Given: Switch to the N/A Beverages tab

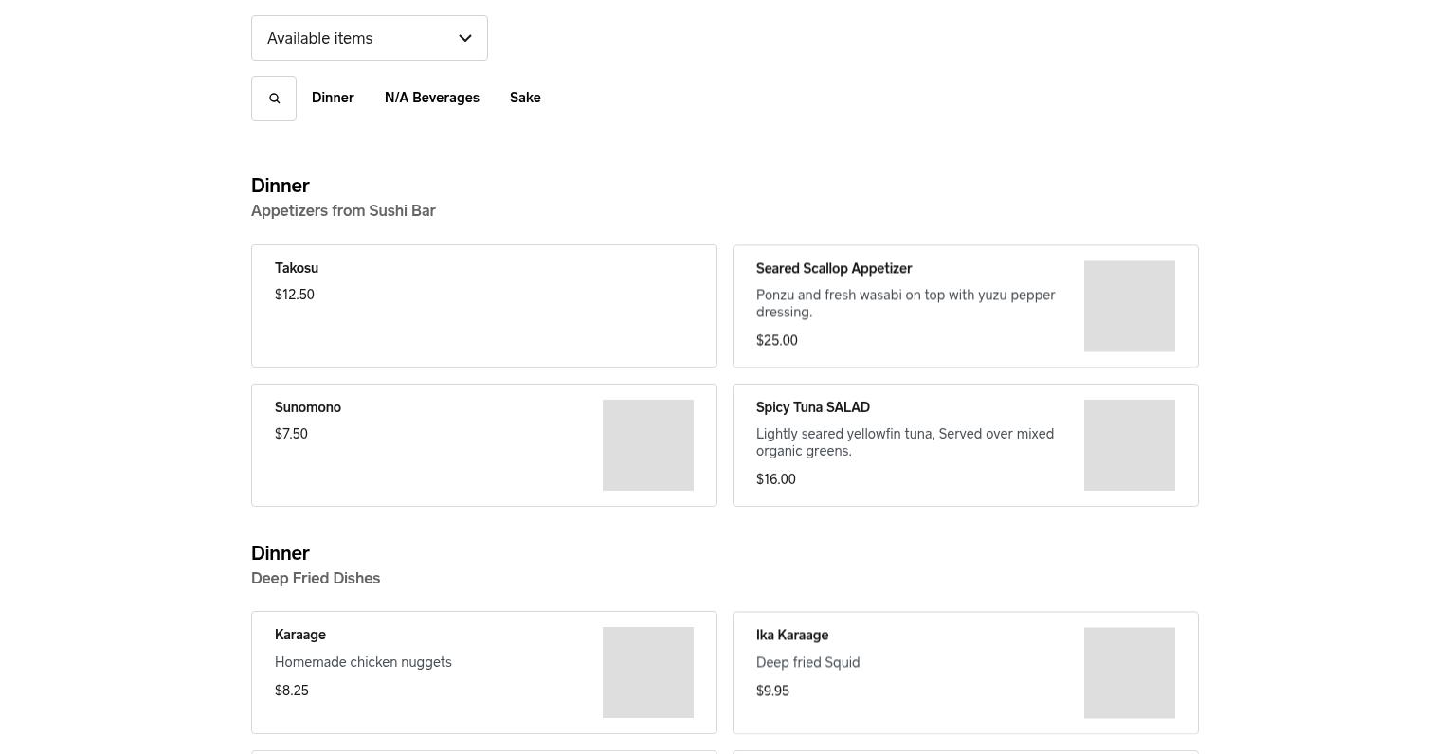Looking at the screenshot, I should coord(432,98).
